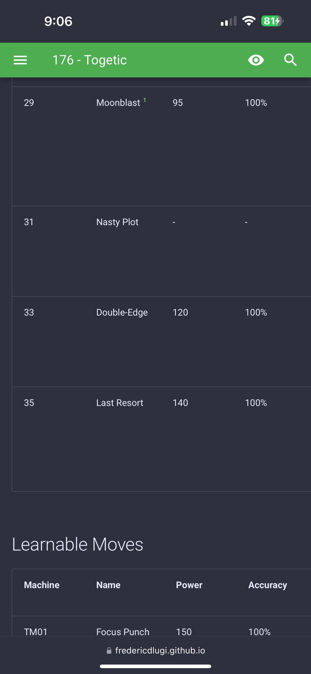Image resolution: width=311 pixels, height=674 pixels.
Task: Select the Nasty Plot move row
Action: coord(162,251)
